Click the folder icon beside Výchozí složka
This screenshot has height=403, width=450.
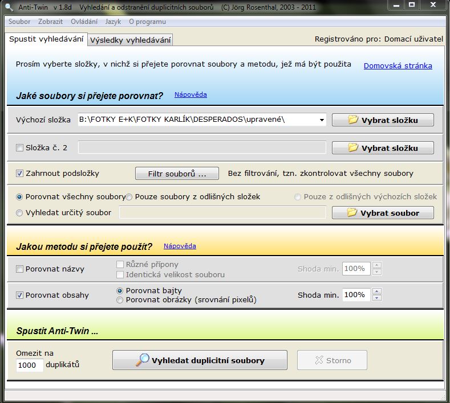[352, 120]
